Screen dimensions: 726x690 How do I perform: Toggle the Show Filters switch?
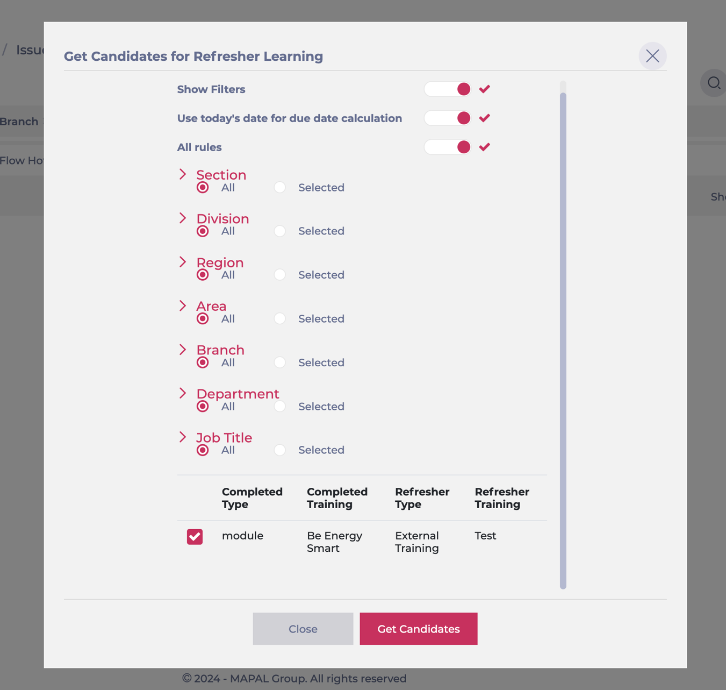[448, 89]
